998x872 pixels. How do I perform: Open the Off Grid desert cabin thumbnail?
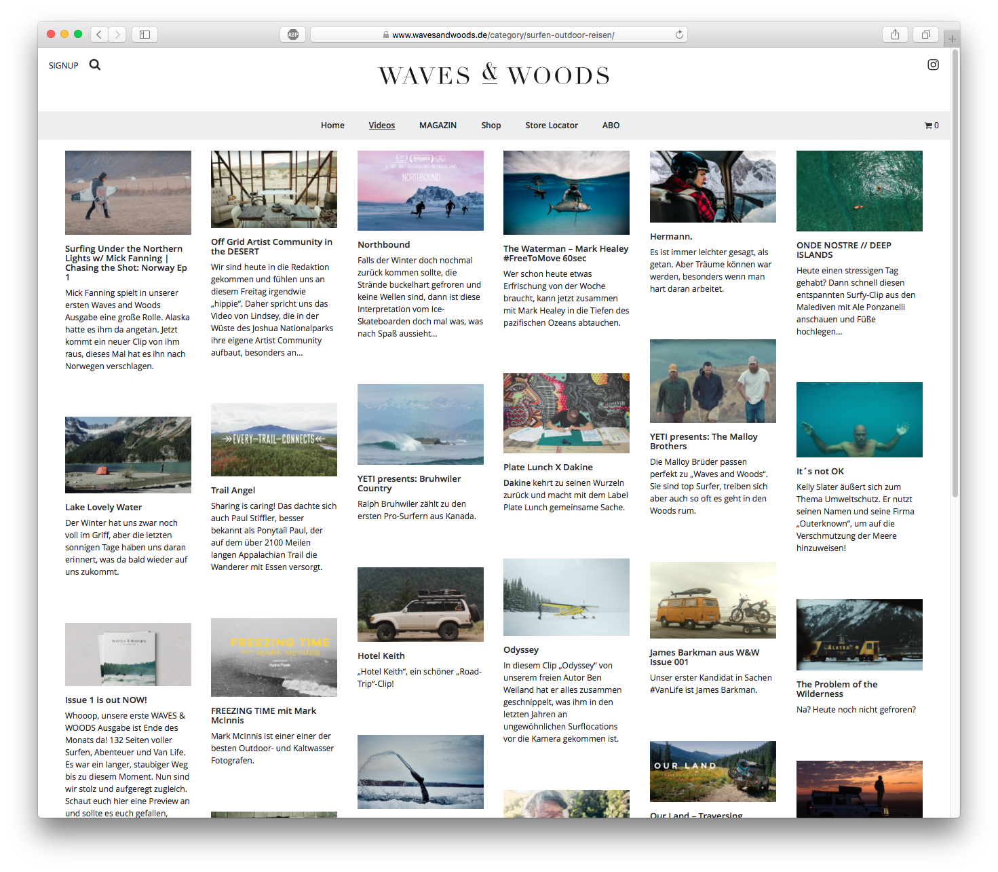point(274,189)
